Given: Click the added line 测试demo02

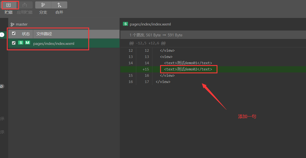Looking at the screenshot, I should pyautogui.click(x=188, y=69).
